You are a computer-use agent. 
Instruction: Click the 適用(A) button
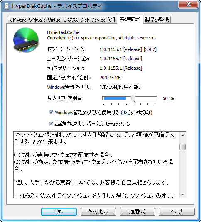pyautogui.click(x=137, y=212)
